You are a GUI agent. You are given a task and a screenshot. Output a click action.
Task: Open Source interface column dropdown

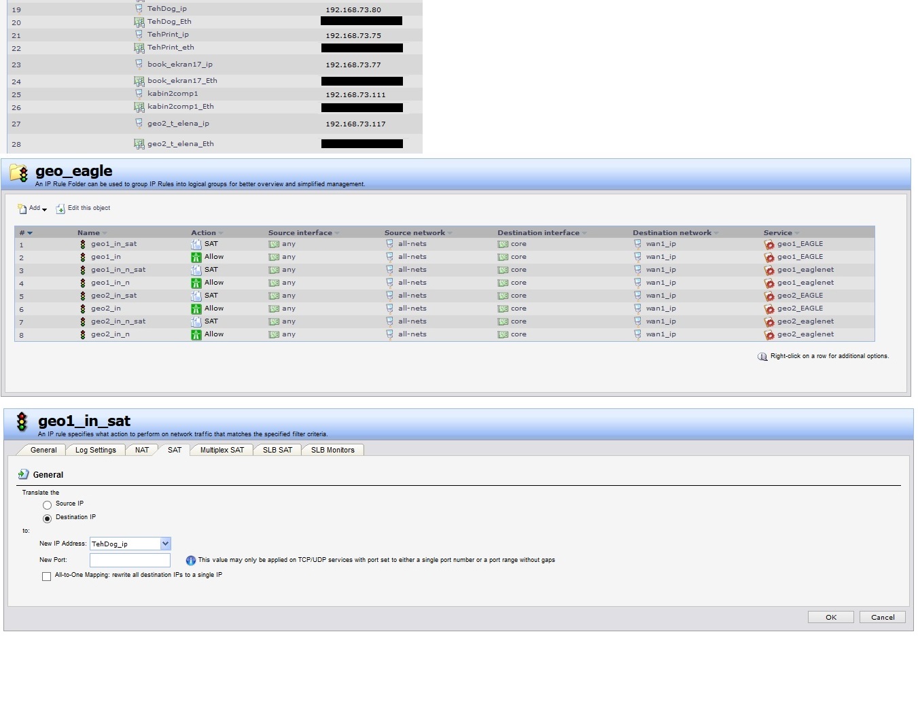337,233
